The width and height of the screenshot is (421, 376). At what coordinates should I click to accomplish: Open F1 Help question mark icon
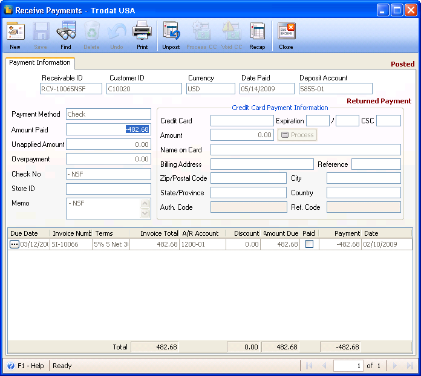pyautogui.click(x=11, y=366)
